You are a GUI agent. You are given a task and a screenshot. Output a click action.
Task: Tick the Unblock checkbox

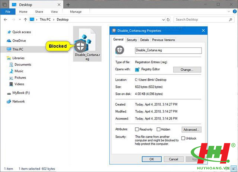(183, 138)
